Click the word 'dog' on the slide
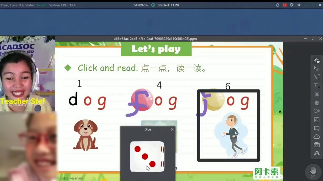The image size is (323, 181). point(87,101)
